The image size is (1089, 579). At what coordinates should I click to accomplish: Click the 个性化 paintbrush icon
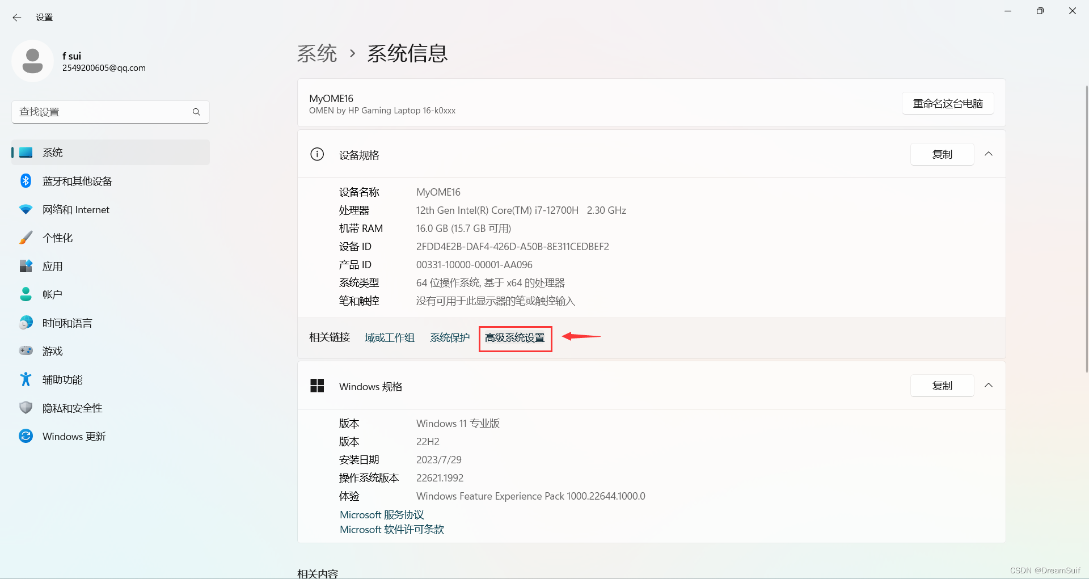[x=26, y=238]
